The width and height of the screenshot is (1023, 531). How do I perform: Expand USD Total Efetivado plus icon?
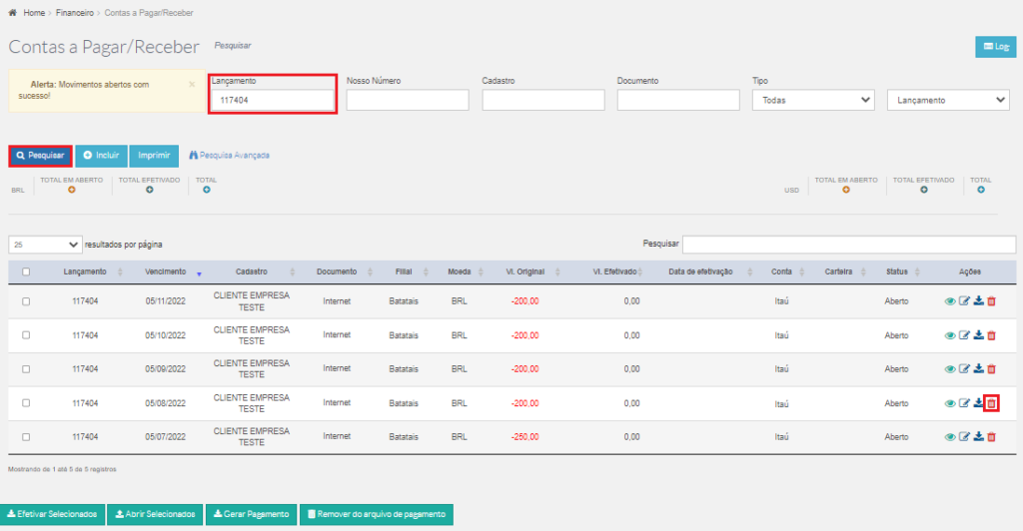(x=924, y=190)
